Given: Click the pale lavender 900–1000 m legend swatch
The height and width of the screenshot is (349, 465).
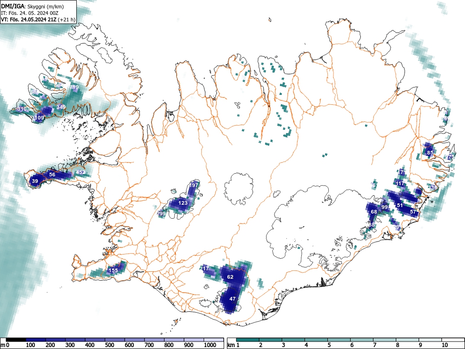Looking at the screenshot, I should click(x=194, y=340).
